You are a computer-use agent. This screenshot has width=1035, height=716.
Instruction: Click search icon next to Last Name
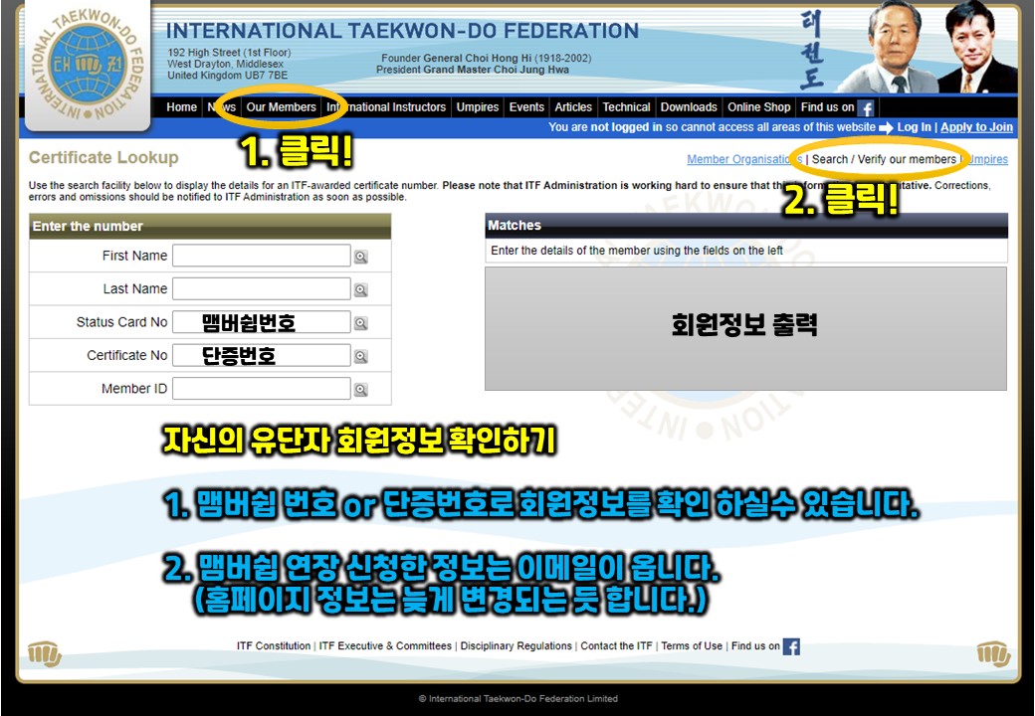(360, 289)
